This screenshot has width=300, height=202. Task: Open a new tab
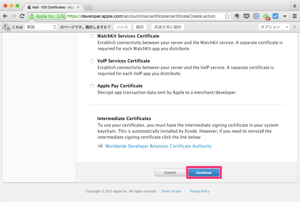(88, 8)
